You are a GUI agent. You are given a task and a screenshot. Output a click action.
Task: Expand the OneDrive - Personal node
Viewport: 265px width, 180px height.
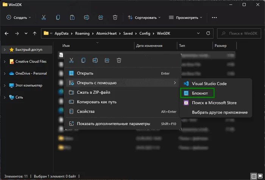coord(4,73)
